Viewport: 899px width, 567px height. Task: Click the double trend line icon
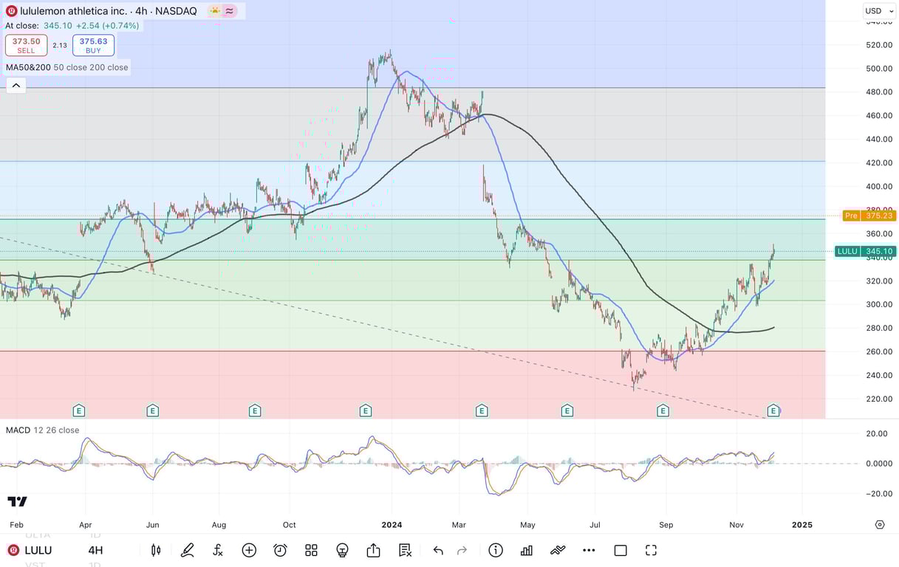pos(558,550)
